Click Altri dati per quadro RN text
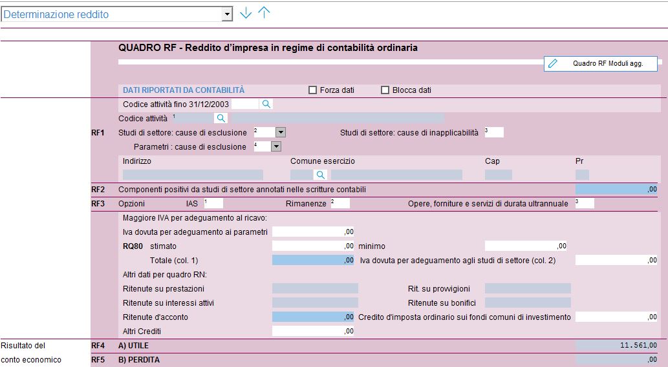Screen dimensions: 668x367 (164, 274)
